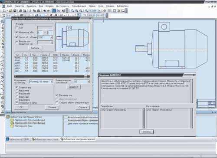The height and width of the screenshot is (158, 217).
Task: Switch to the Библиотека электродвигателей tab
Action: point(78,139)
